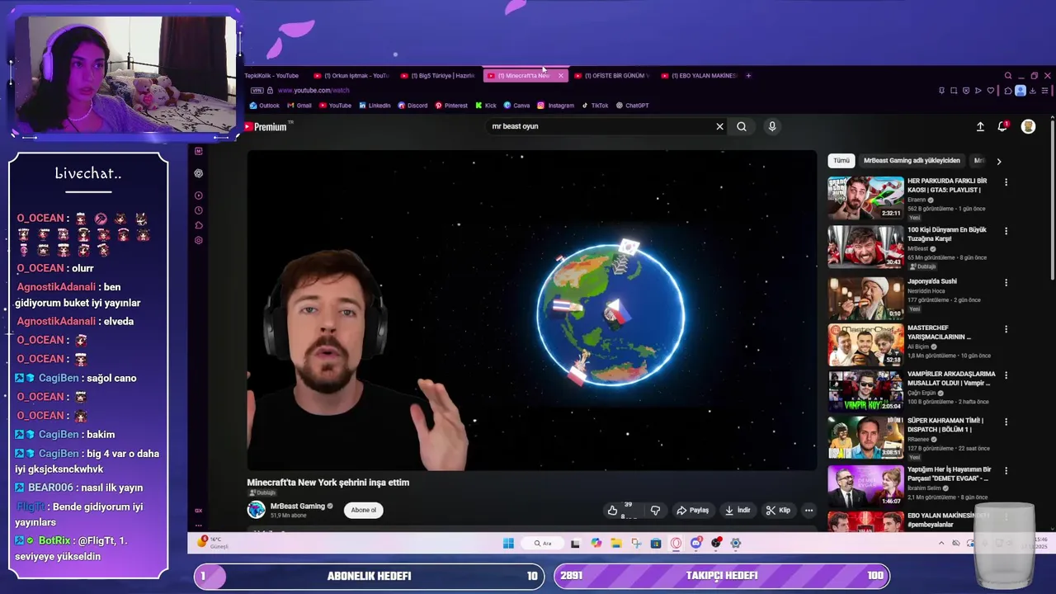
Task: Click the YouTube search magnifier button
Action: point(742,126)
